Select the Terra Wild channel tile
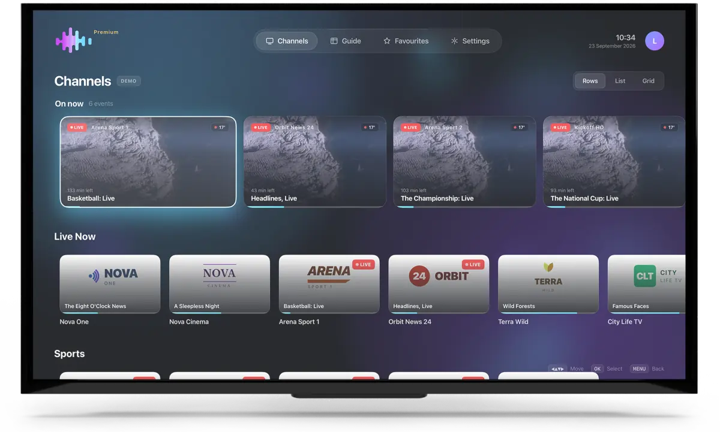Screen dimensions: 720x432 [x=548, y=284]
